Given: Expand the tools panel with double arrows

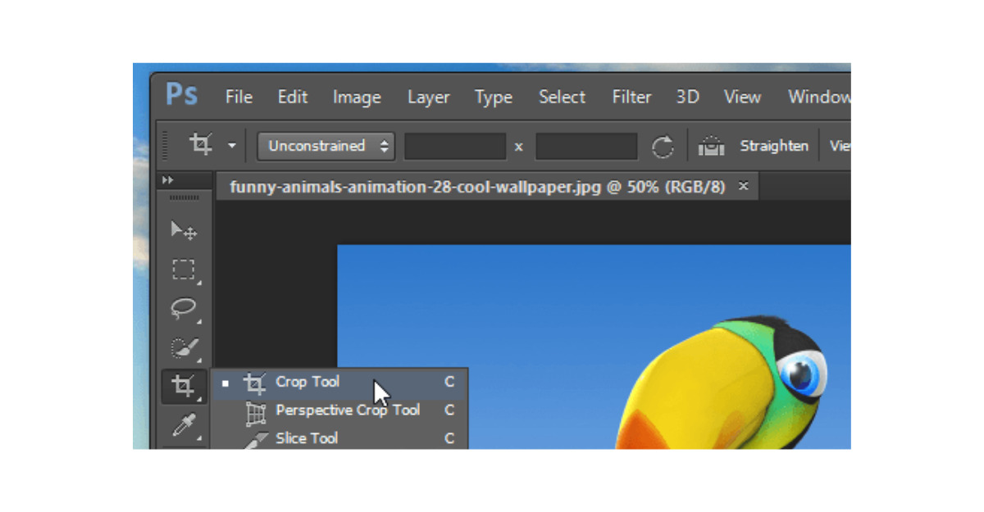Looking at the screenshot, I should [x=168, y=180].
